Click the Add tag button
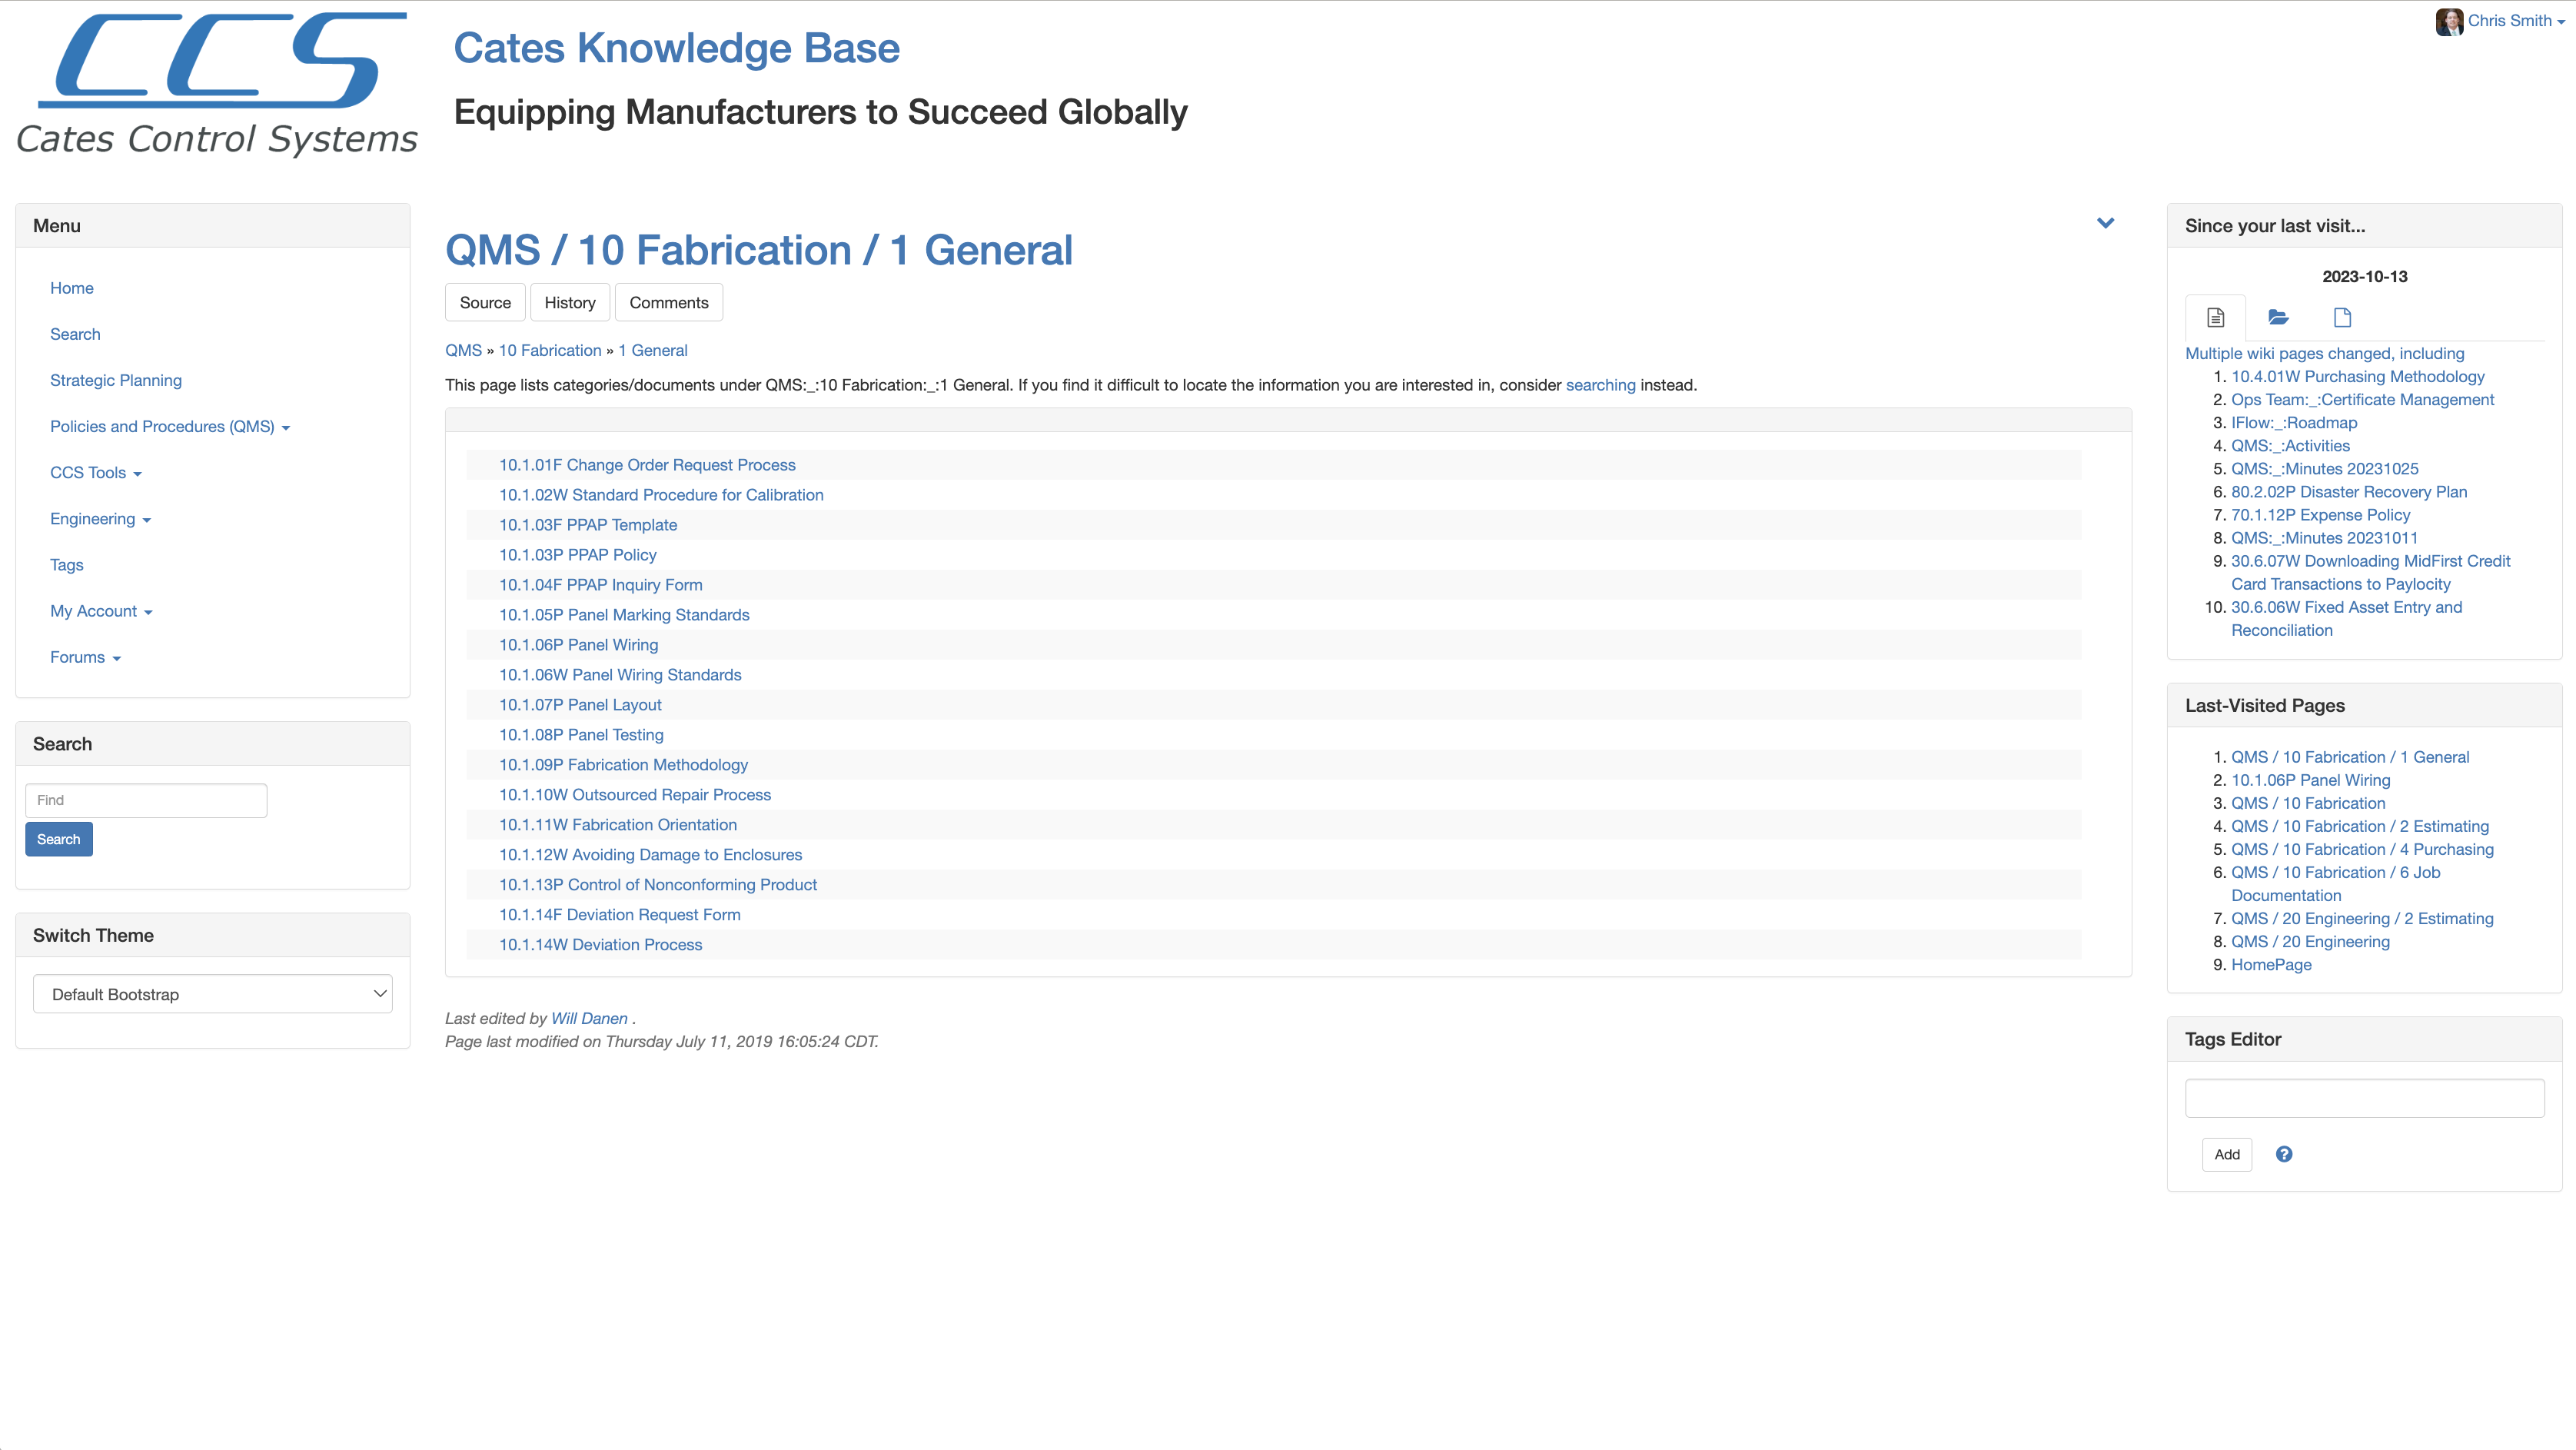This screenshot has width=2576, height=1450. pyautogui.click(x=2226, y=1154)
